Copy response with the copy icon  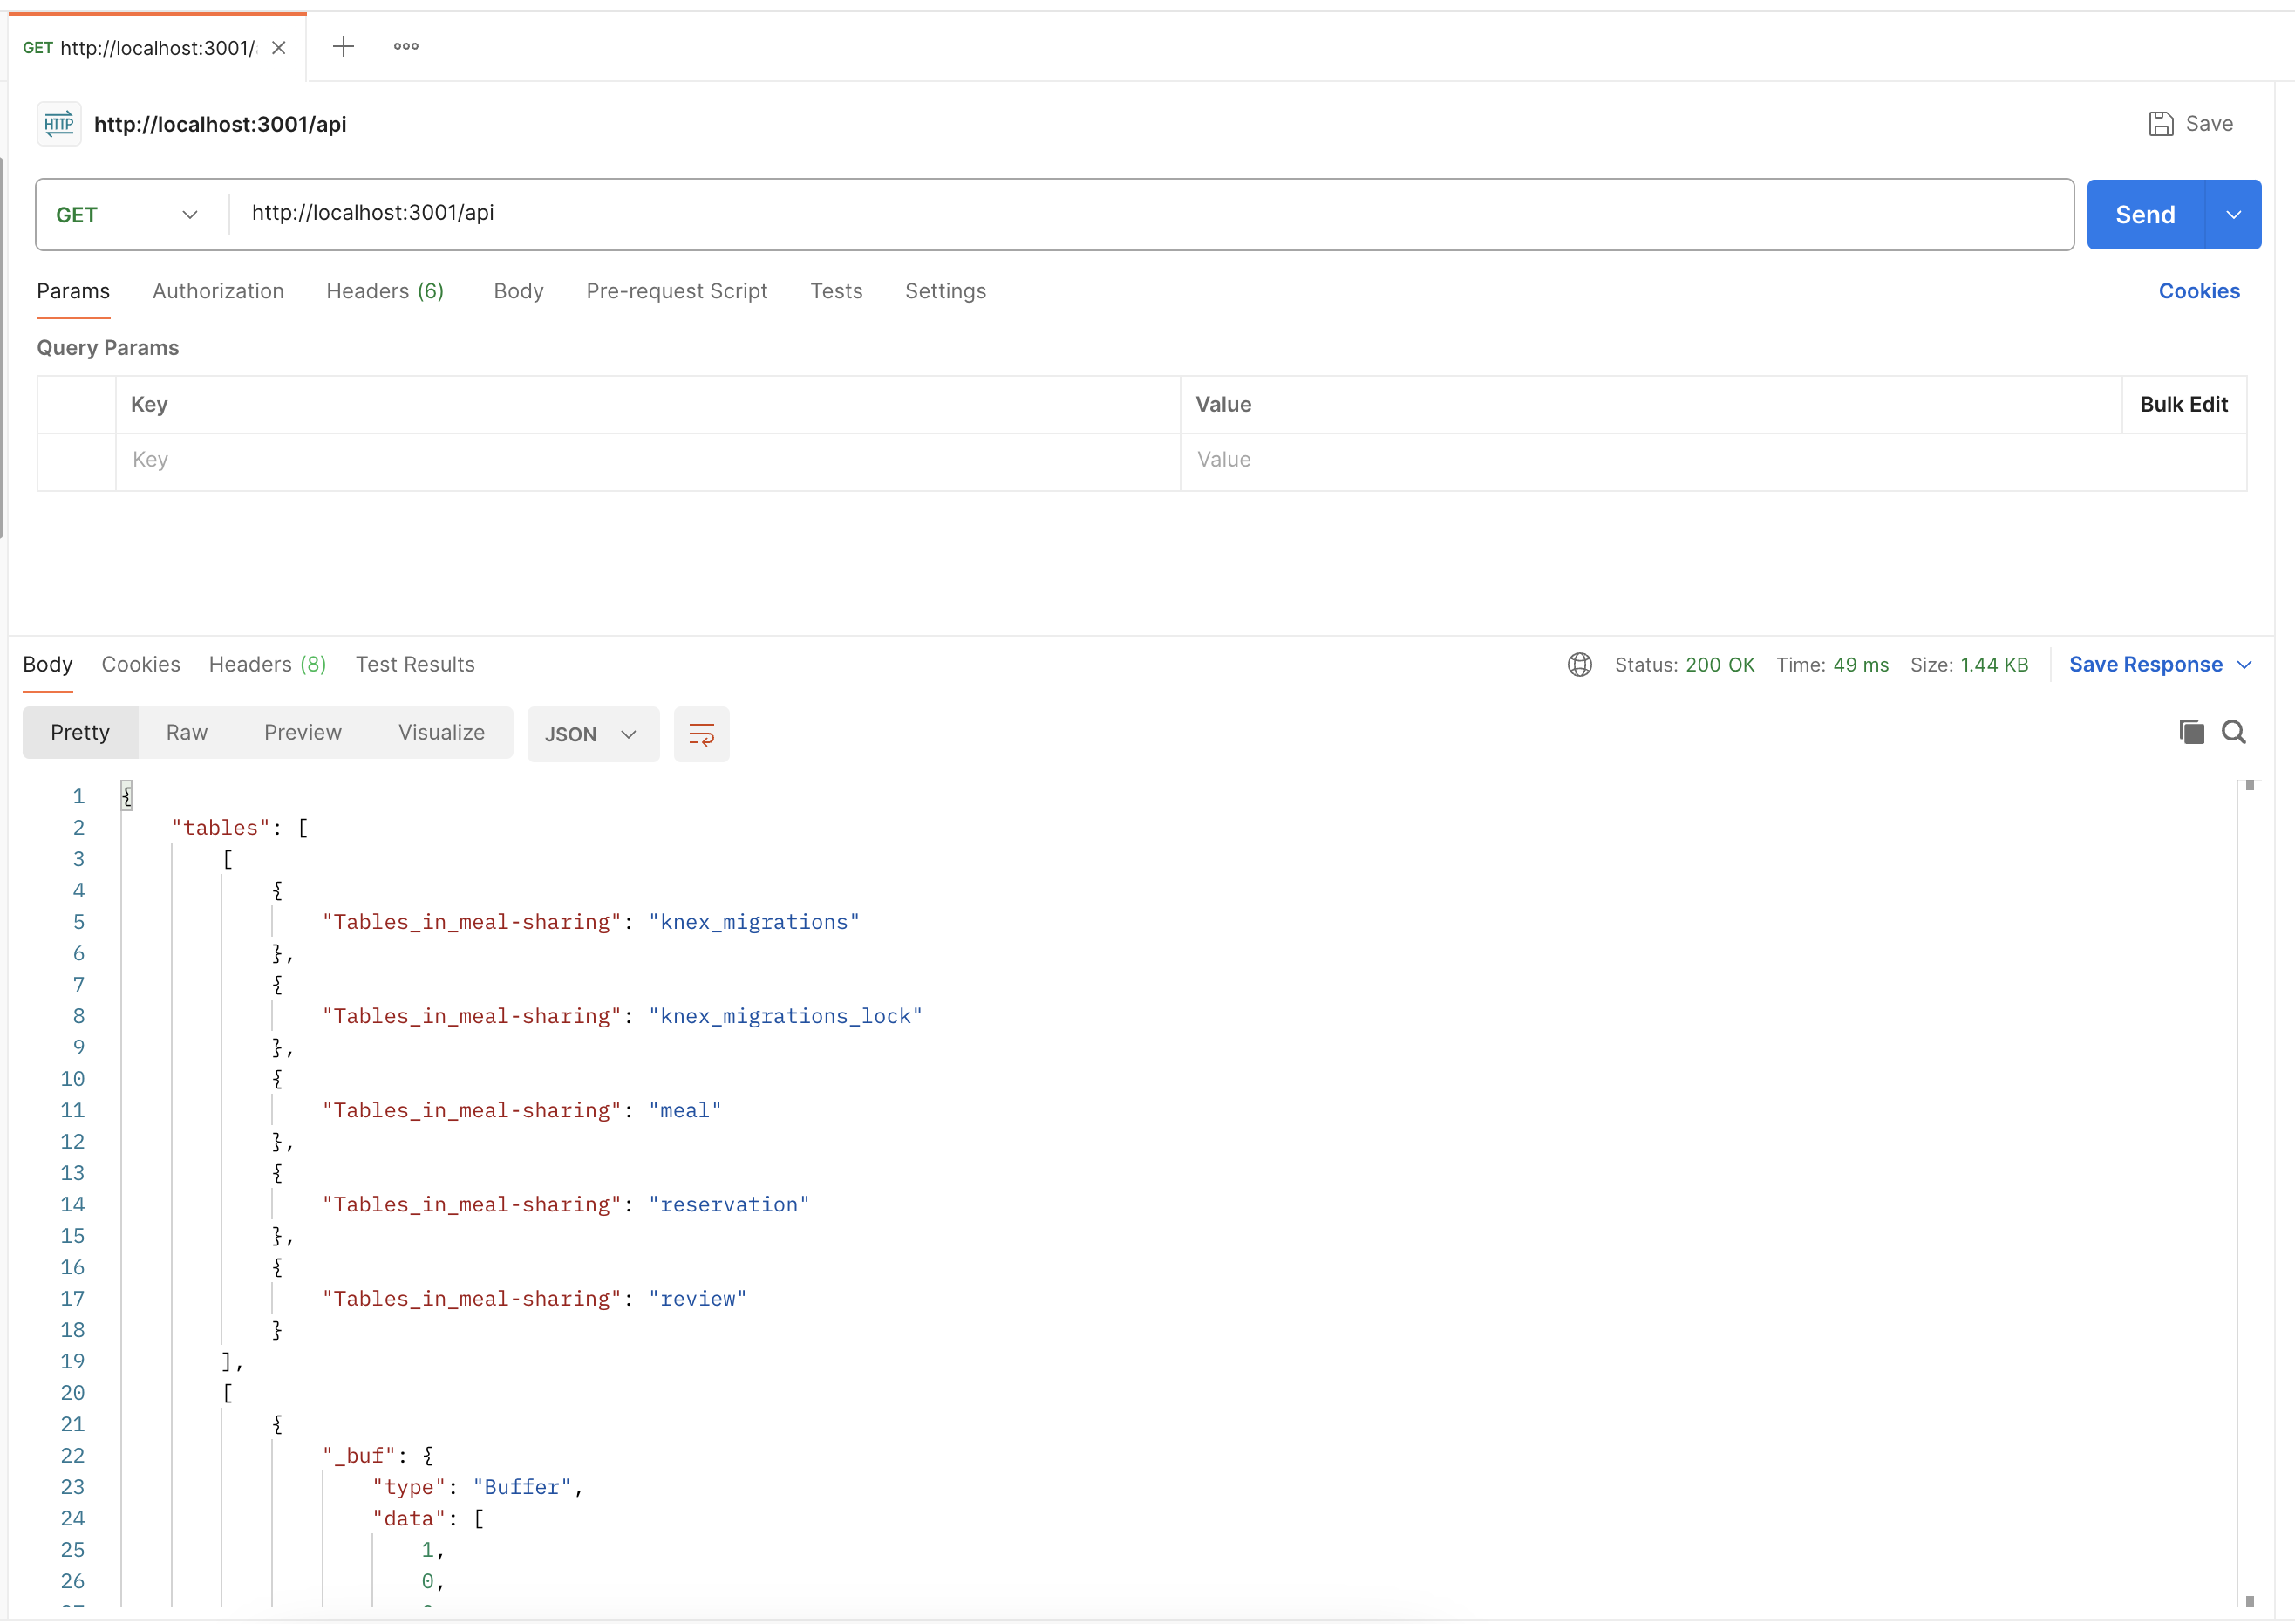click(x=2191, y=732)
